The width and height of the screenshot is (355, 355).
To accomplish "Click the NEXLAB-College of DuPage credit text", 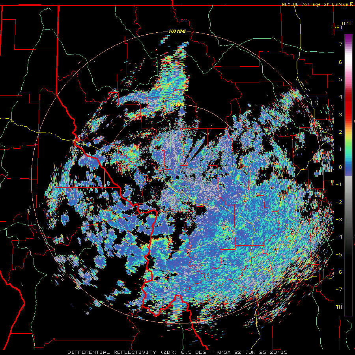I will pyautogui.click(x=315, y=4).
